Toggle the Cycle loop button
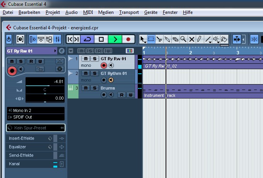This screenshot has width=263, height=178. tap(87, 39)
